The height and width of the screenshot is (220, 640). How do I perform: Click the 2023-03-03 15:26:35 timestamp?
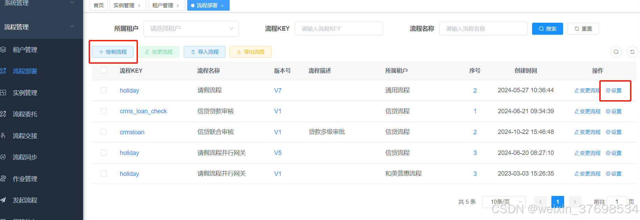526,174
